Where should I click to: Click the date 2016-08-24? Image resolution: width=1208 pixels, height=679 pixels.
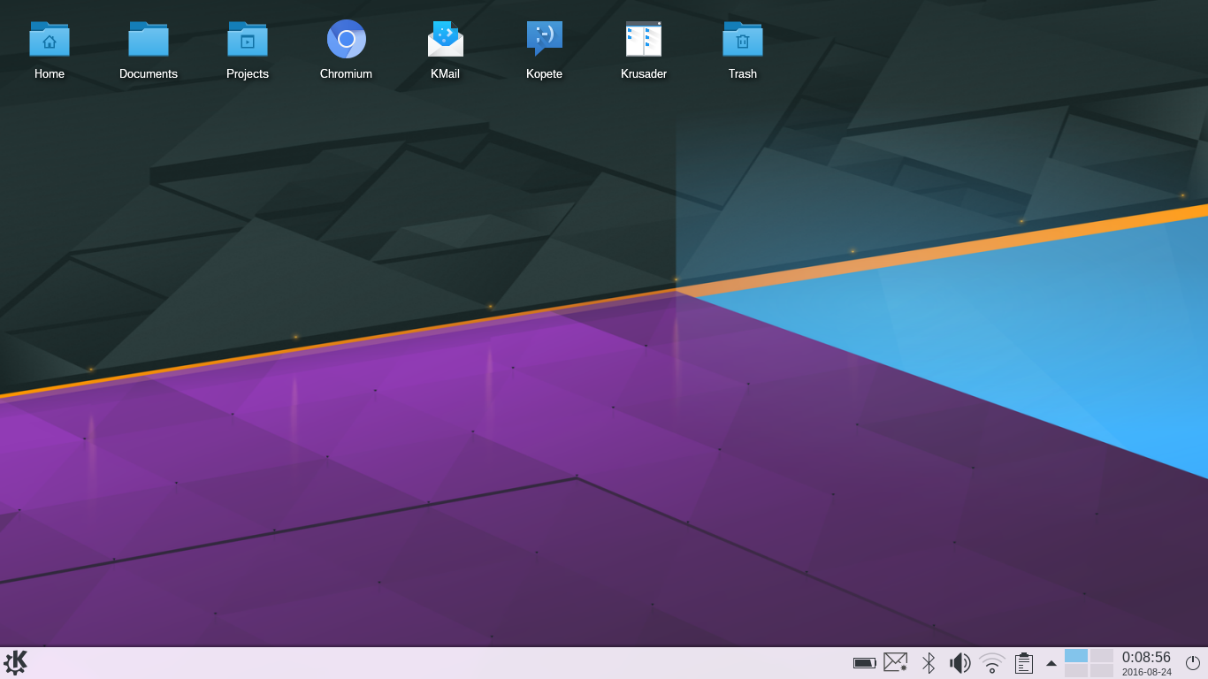pos(1147,672)
